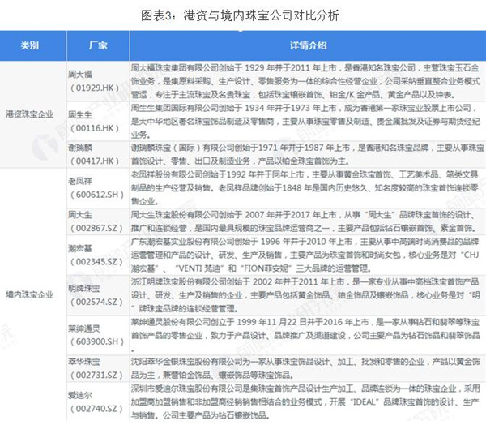The height and width of the screenshot is (425, 486).
Task: Click the 周大福珠宝集团有限公司 description text
Action: pos(305,78)
